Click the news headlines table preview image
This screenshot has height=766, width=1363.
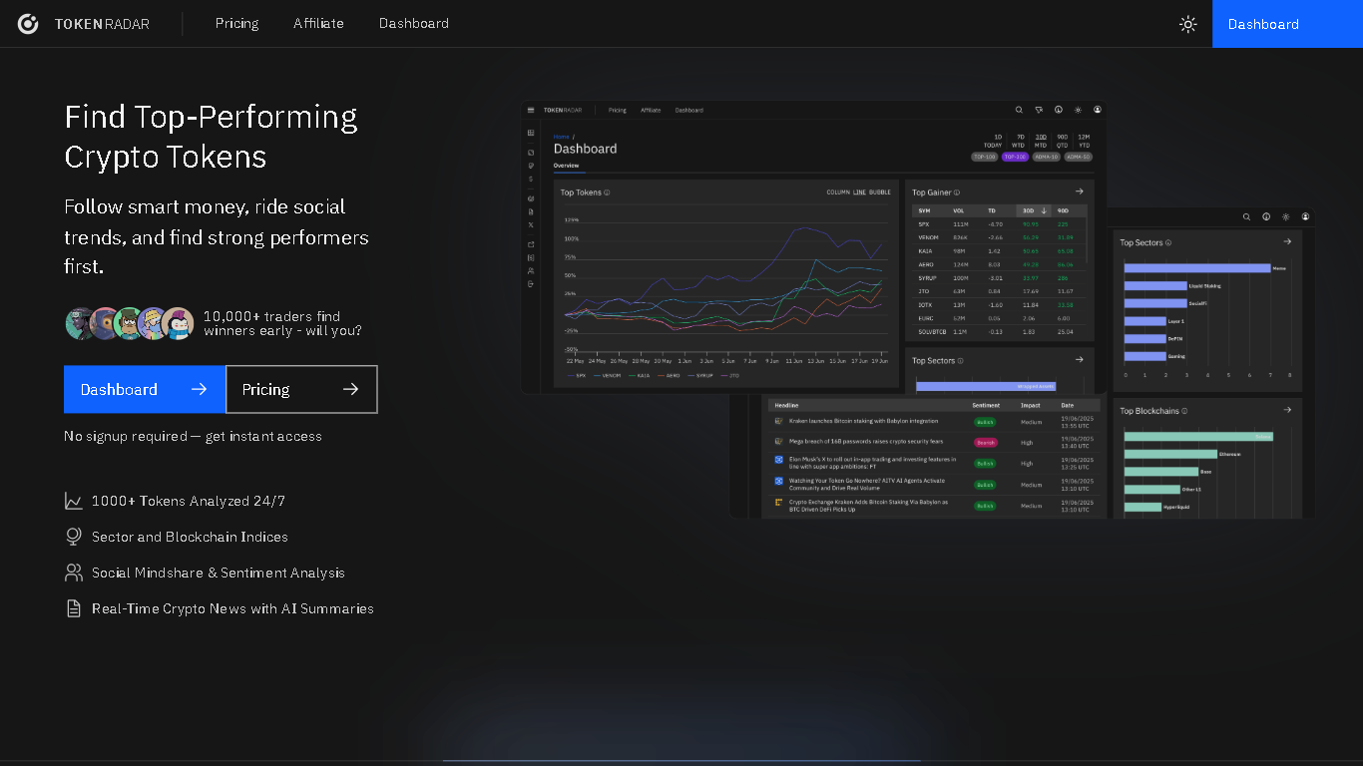(934, 458)
